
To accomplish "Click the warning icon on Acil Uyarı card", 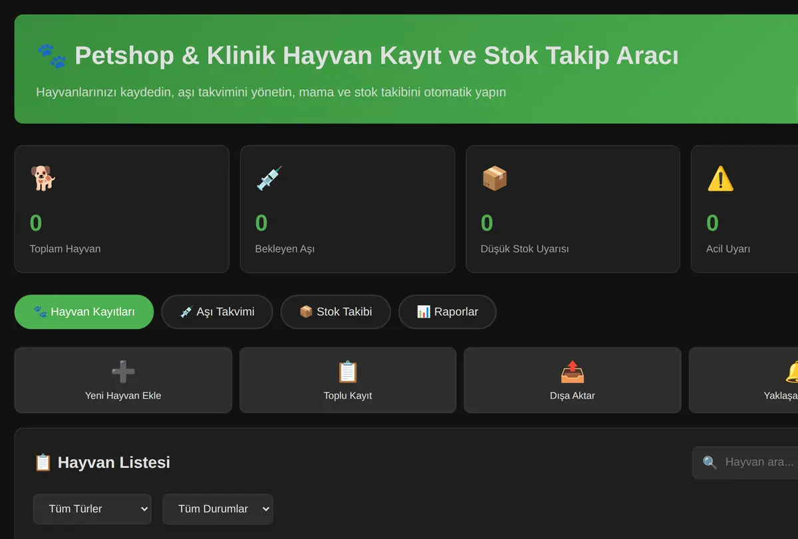I will [x=720, y=178].
